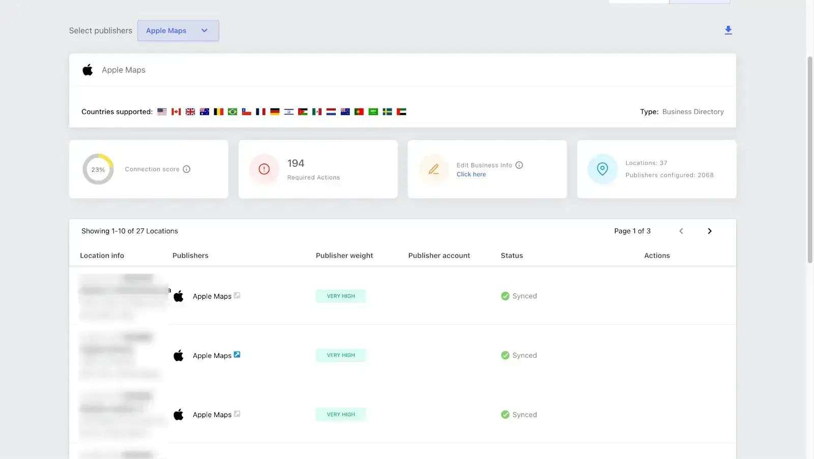Click the first row's grey external link icon
Image resolution: width=814 pixels, height=459 pixels.
pyautogui.click(x=237, y=295)
